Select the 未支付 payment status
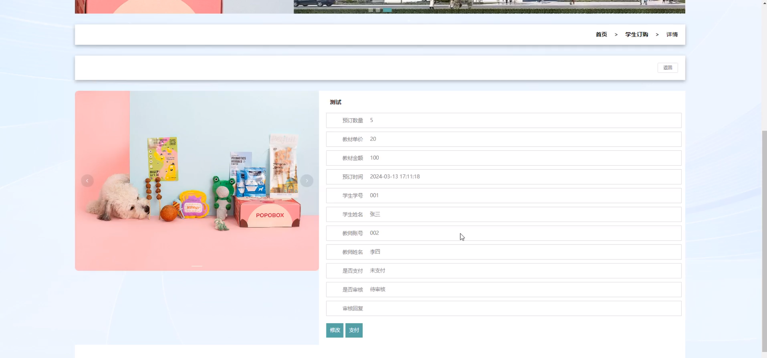767x358 pixels. tap(378, 271)
